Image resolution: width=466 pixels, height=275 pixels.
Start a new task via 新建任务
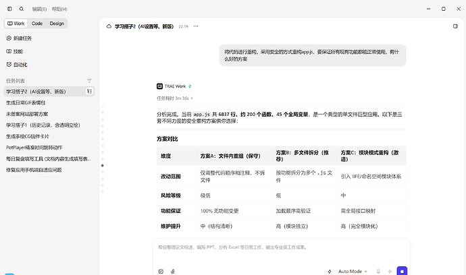20,38
